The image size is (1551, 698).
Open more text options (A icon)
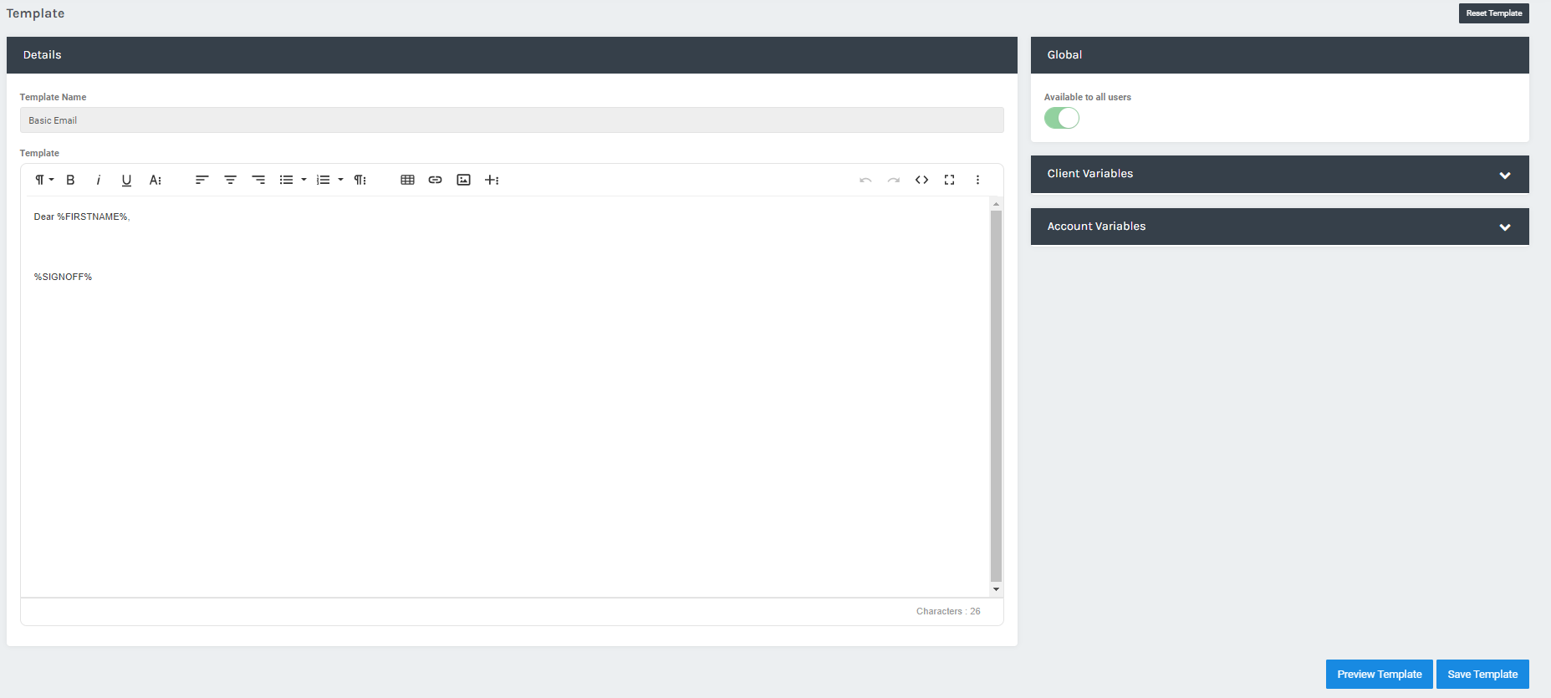point(155,180)
